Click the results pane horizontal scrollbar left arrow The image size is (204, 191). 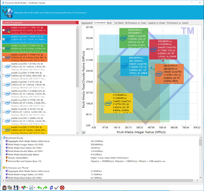[x=3, y=180]
